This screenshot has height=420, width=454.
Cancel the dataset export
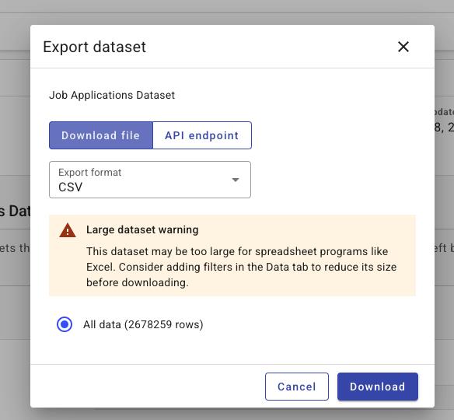point(297,387)
